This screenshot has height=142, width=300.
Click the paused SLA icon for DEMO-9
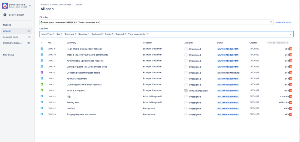291,49
